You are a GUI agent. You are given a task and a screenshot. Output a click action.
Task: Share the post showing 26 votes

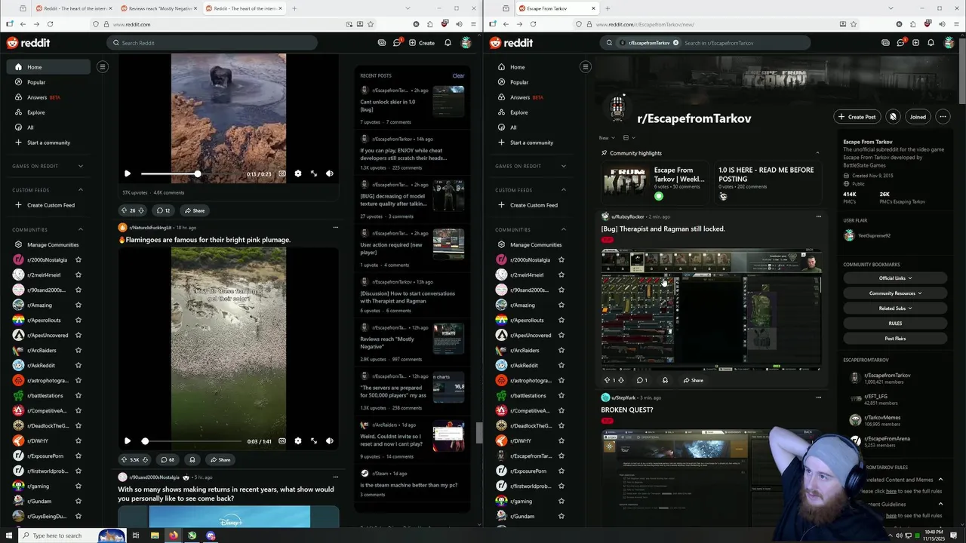[x=195, y=210]
